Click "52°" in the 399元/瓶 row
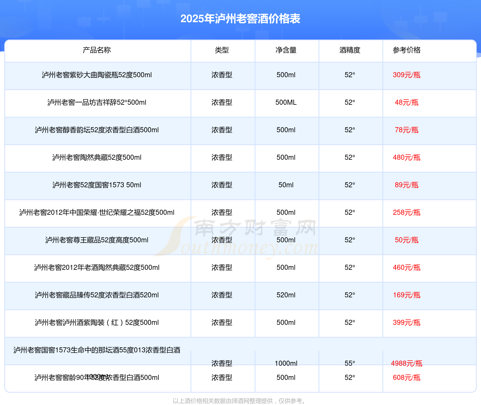481x405 pixels. coord(350,322)
